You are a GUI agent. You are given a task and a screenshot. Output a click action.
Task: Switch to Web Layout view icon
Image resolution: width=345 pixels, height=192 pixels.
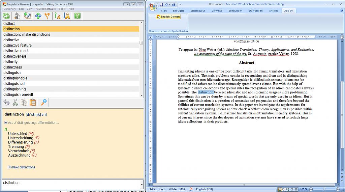click(288, 189)
